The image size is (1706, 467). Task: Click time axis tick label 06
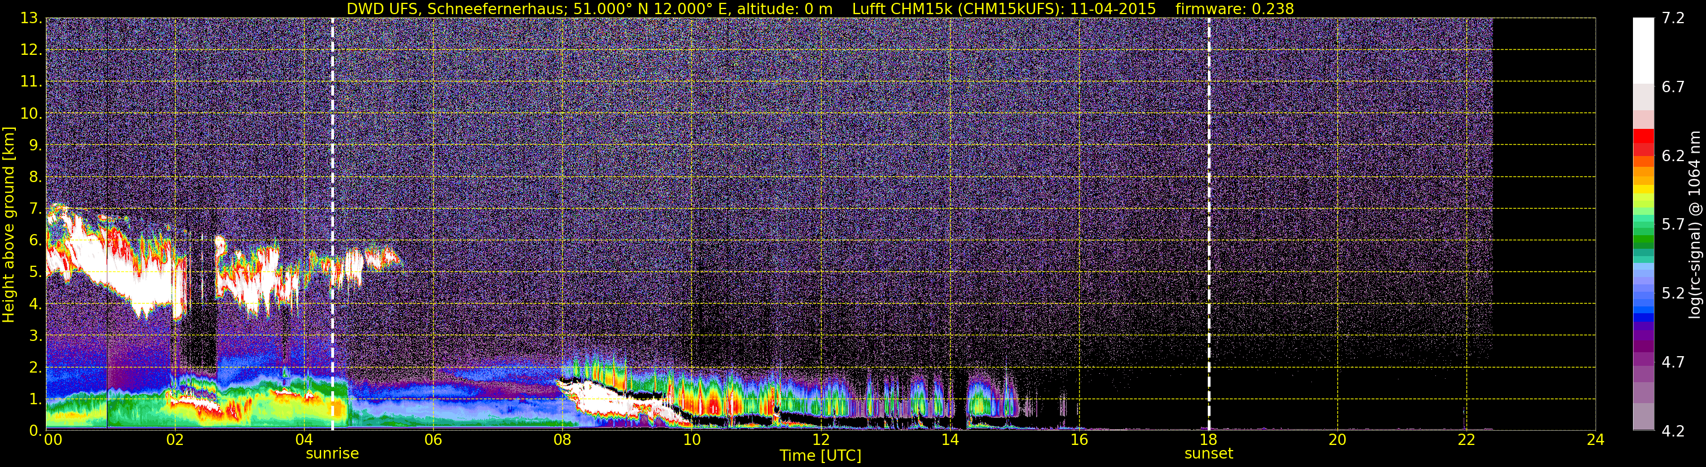click(x=433, y=440)
